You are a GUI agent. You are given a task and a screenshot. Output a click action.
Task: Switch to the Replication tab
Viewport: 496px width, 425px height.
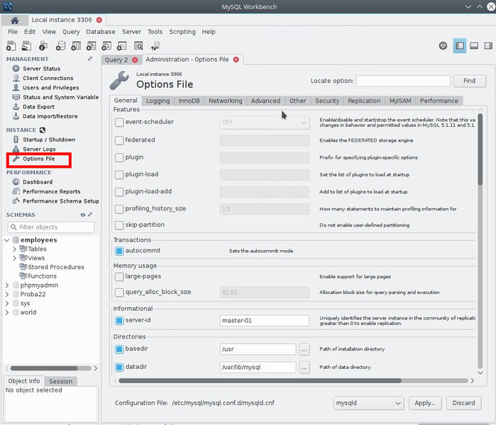(364, 101)
